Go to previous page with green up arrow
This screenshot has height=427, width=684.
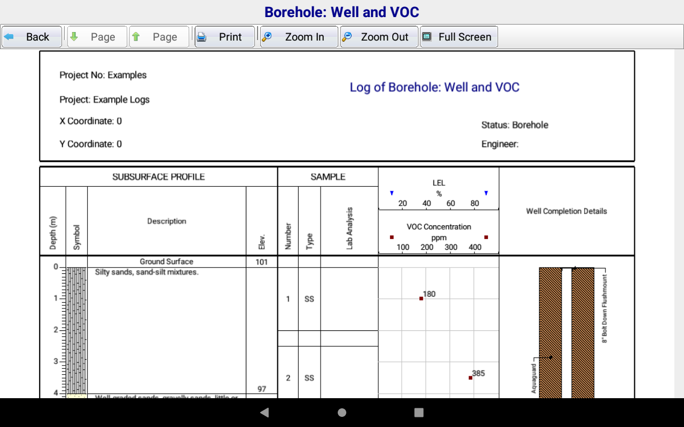coord(136,37)
